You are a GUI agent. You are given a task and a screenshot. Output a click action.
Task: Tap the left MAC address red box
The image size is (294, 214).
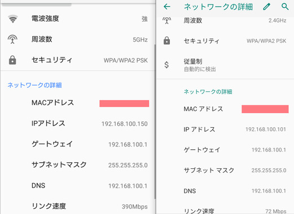click(x=124, y=104)
